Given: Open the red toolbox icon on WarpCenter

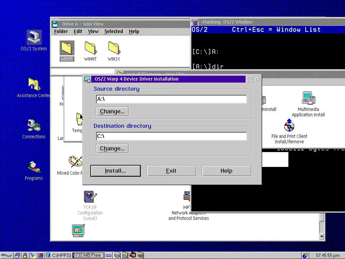Looking at the screenshot, I should pyautogui.click(x=132, y=255).
